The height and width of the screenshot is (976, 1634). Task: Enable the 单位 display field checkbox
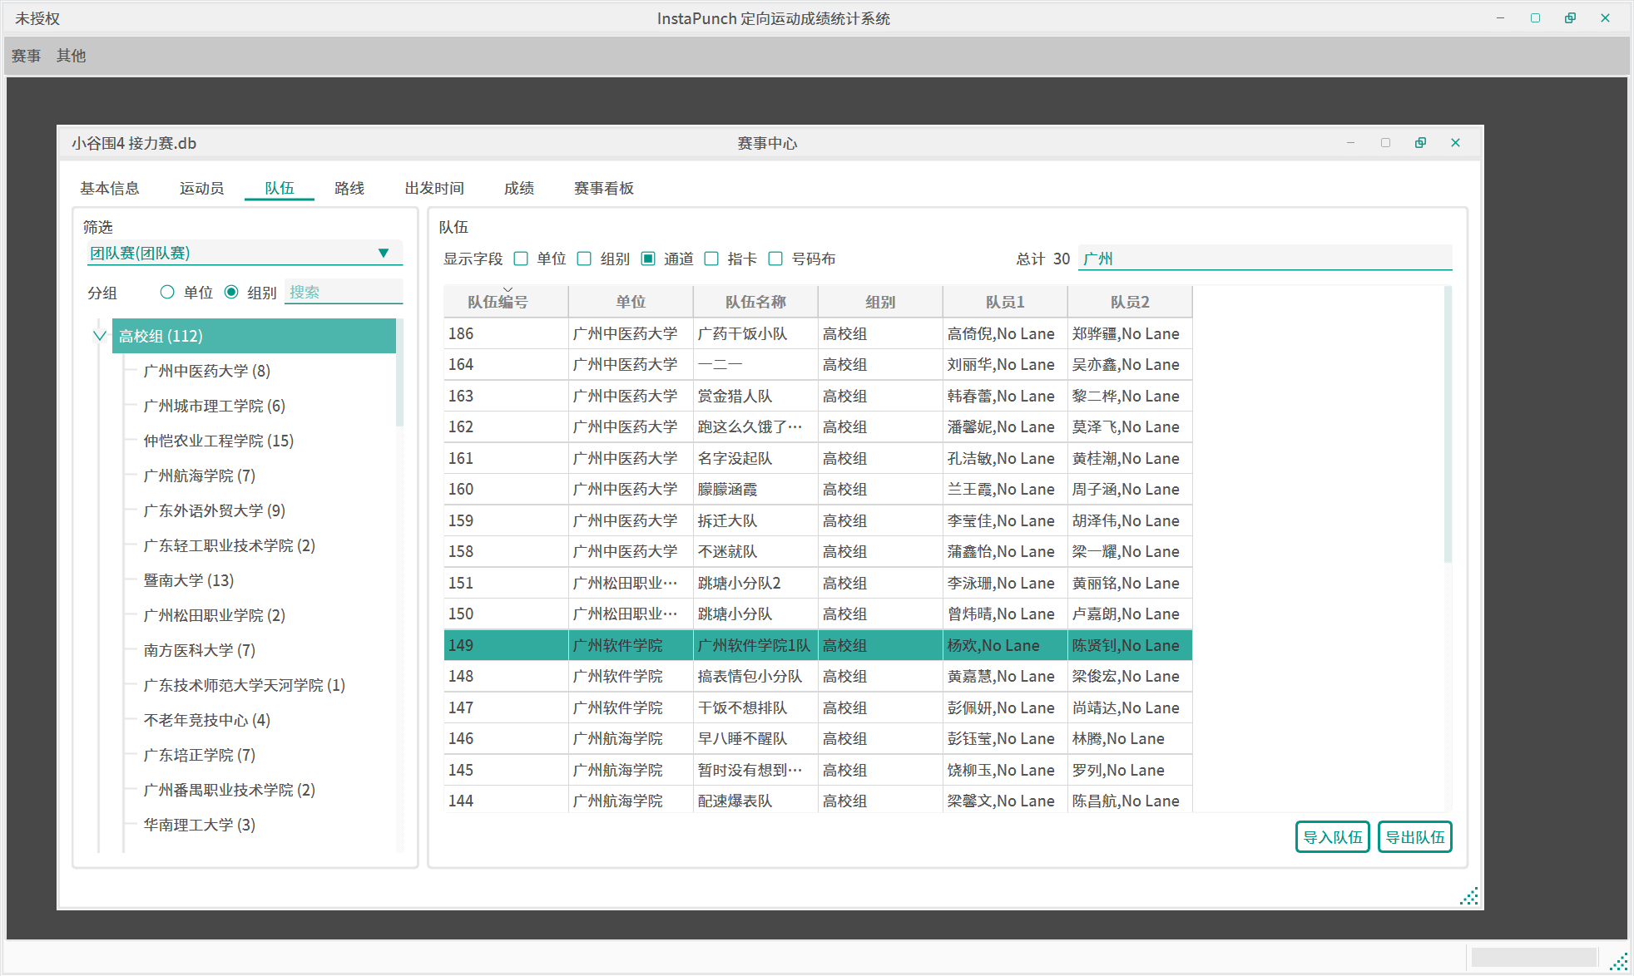(x=522, y=259)
